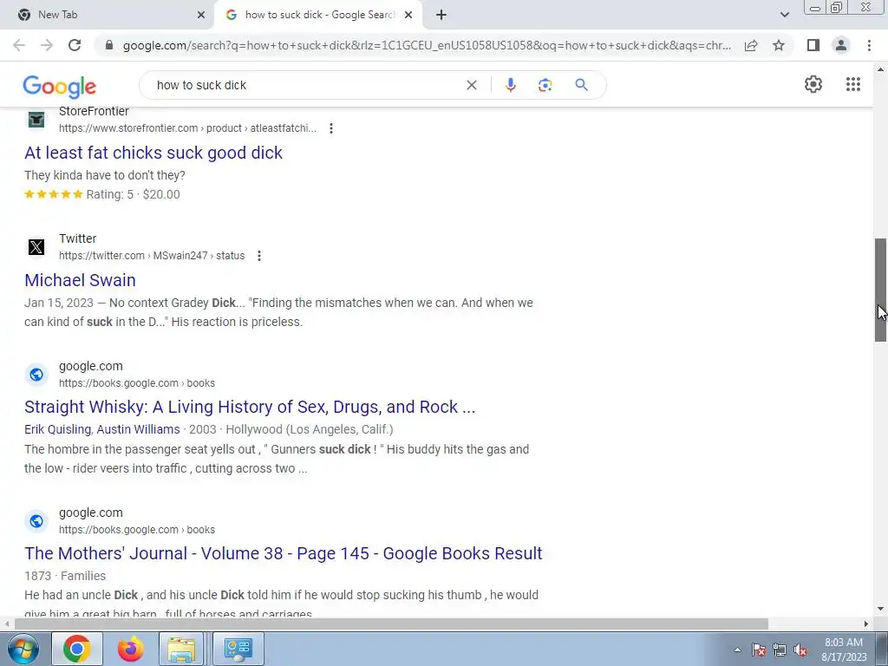Screen dimensions: 888x666
Task: Open the Google apps grid
Action: [853, 84]
